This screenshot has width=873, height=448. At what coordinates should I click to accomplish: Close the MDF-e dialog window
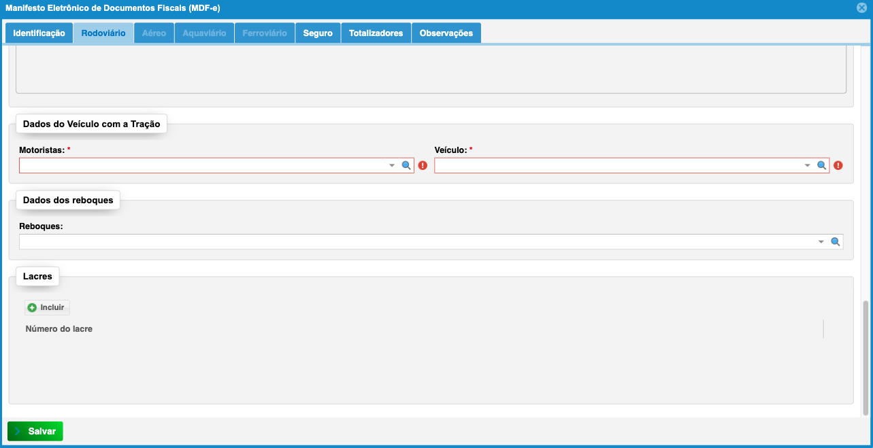point(861,8)
